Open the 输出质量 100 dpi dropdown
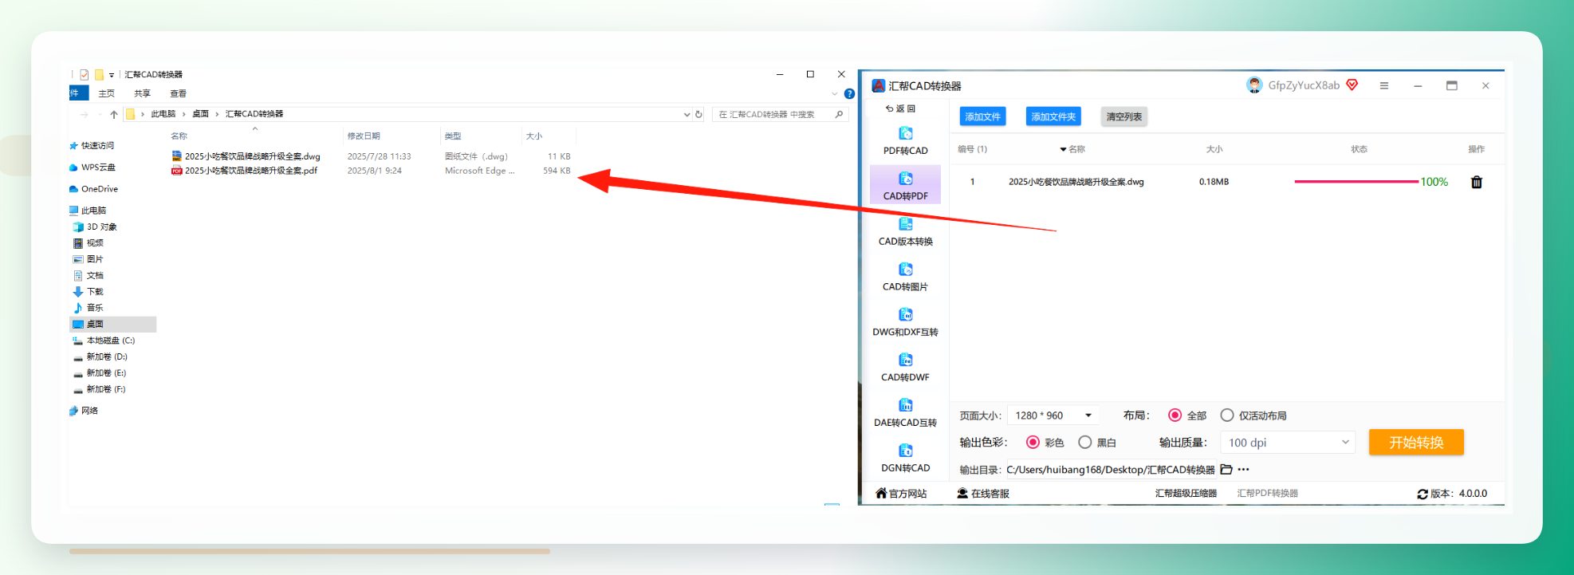 click(1288, 442)
